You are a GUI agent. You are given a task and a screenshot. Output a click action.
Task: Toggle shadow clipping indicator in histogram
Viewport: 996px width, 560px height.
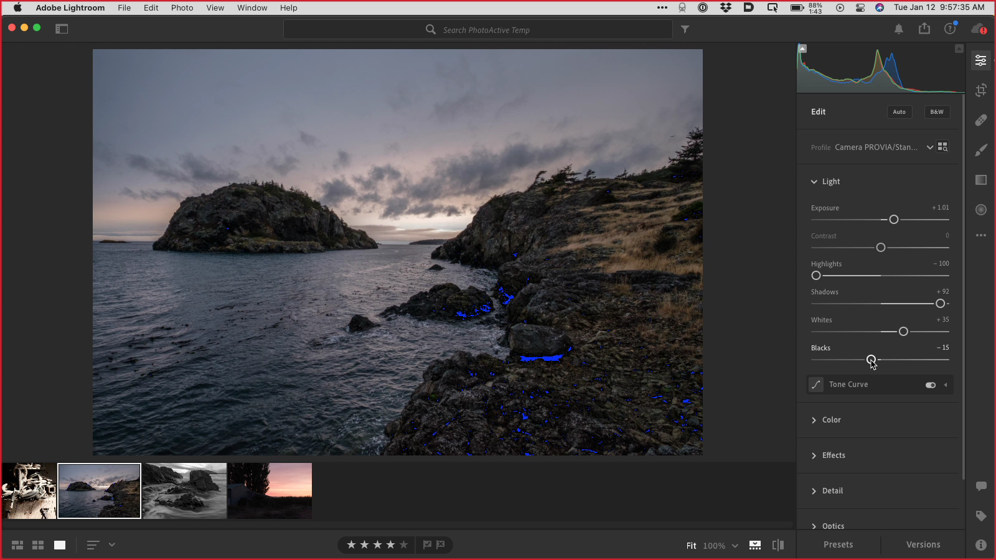coord(803,49)
